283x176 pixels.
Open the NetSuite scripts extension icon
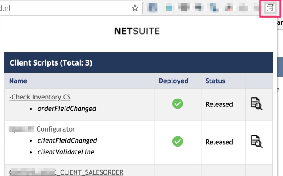pos(270,8)
